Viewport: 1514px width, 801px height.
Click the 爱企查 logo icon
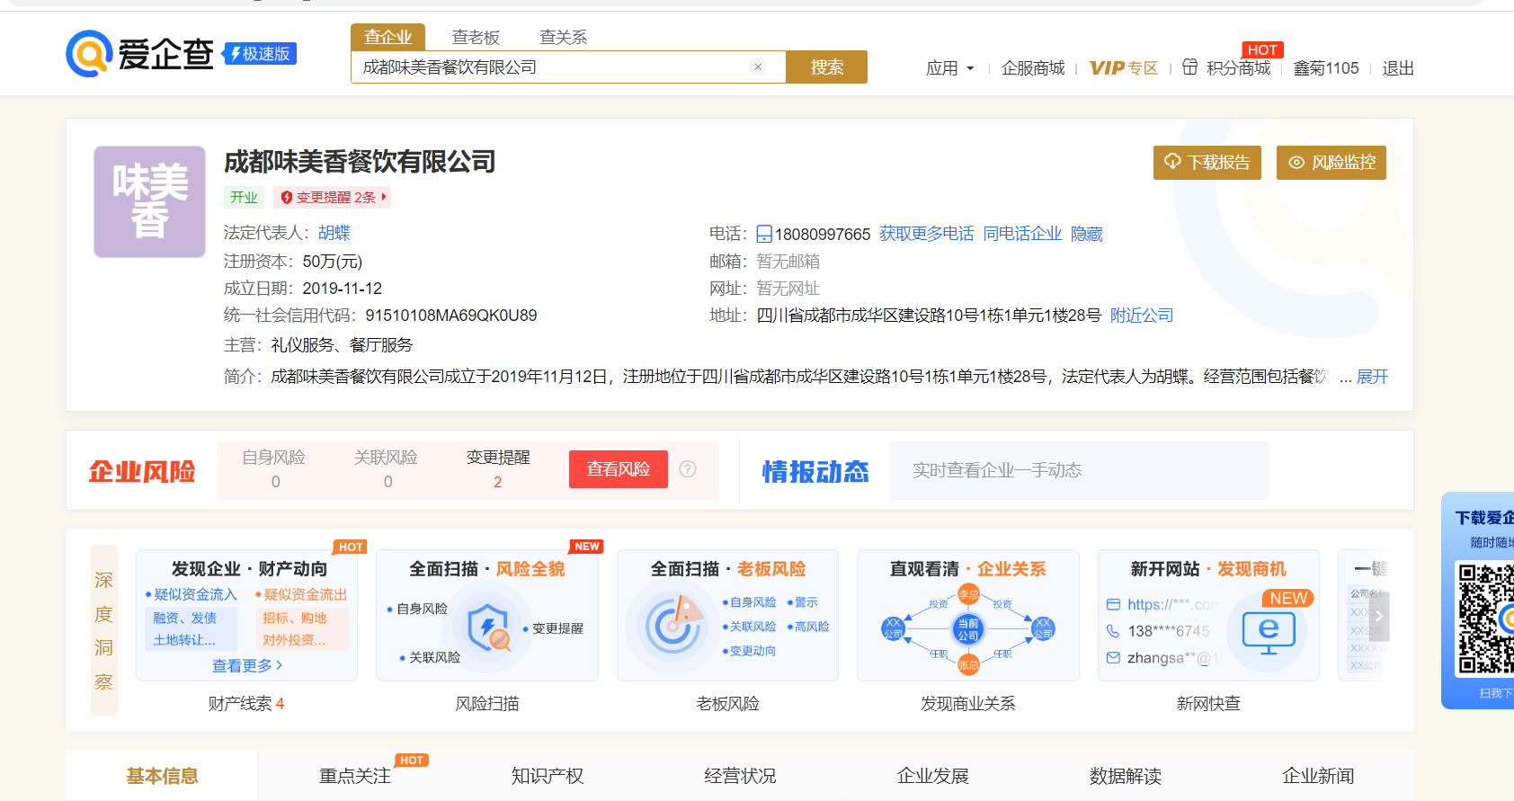click(89, 54)
